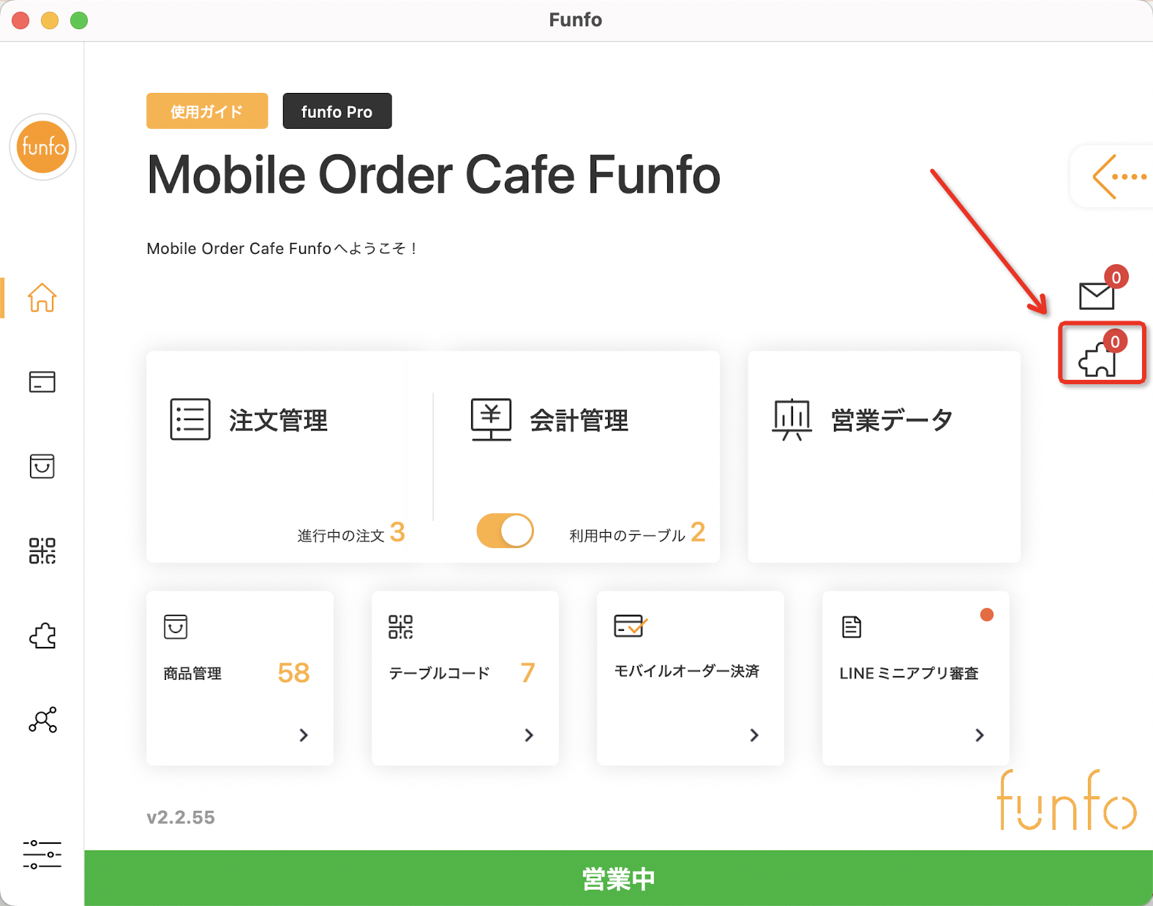This screenshot has width=1153, height=906.
Task: Click the bag icon in the 商品管理 card
Action: (176, 626)
